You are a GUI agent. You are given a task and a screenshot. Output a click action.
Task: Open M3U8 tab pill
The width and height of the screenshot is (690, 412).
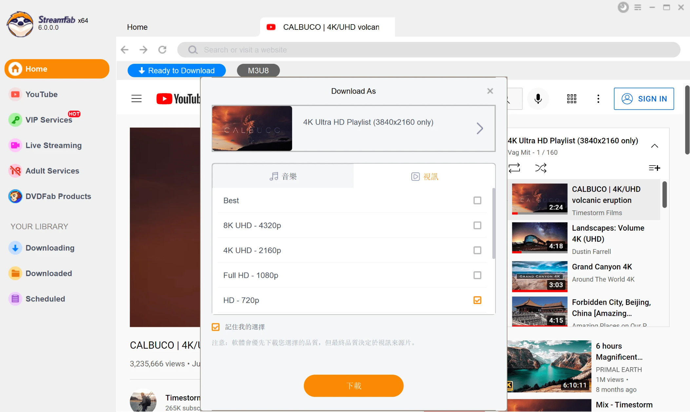pyautogui.click(x=258, y=70)
